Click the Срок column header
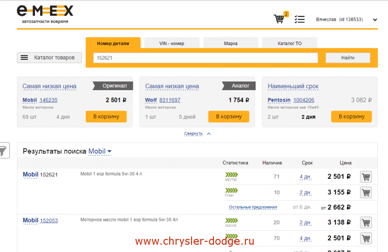Screen dimensions: 388x252 point(307,163)
